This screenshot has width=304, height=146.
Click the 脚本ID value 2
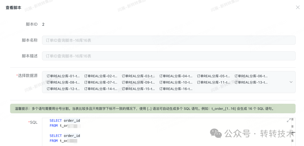pos(43,24)
